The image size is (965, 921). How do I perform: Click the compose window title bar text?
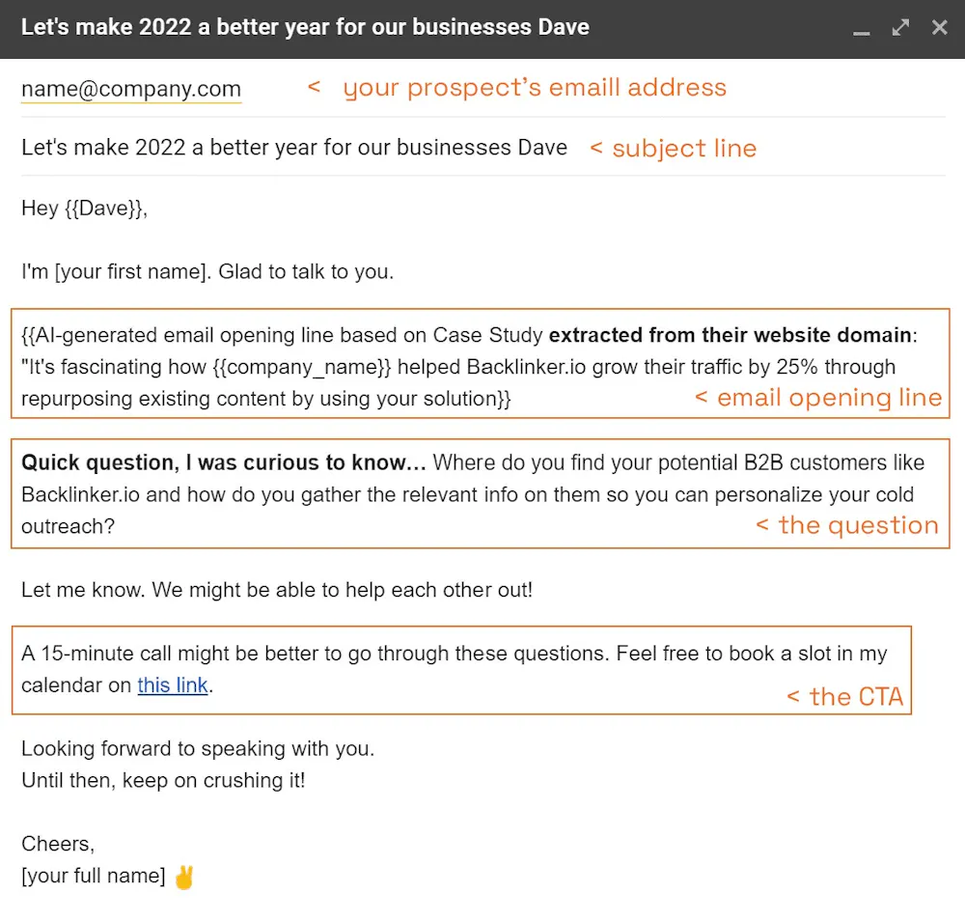coord(305,27)
